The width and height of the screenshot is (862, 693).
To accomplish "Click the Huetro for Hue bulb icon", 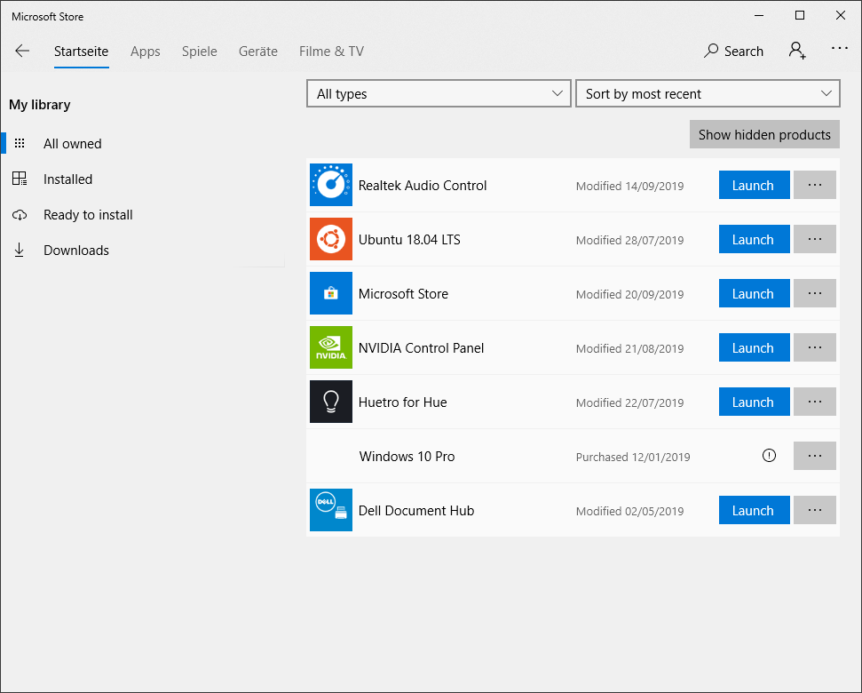I will coord(331,402).
